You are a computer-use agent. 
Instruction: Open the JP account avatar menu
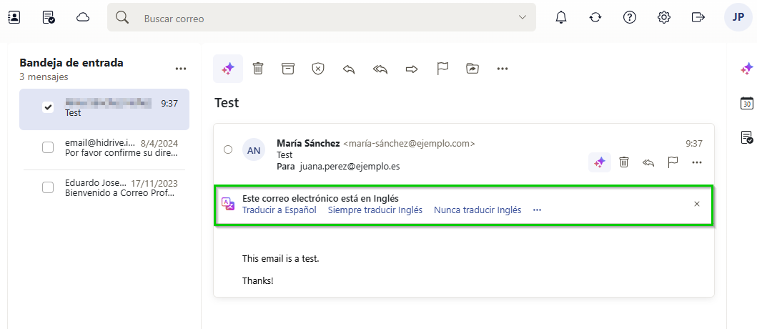tap(738, 17)
